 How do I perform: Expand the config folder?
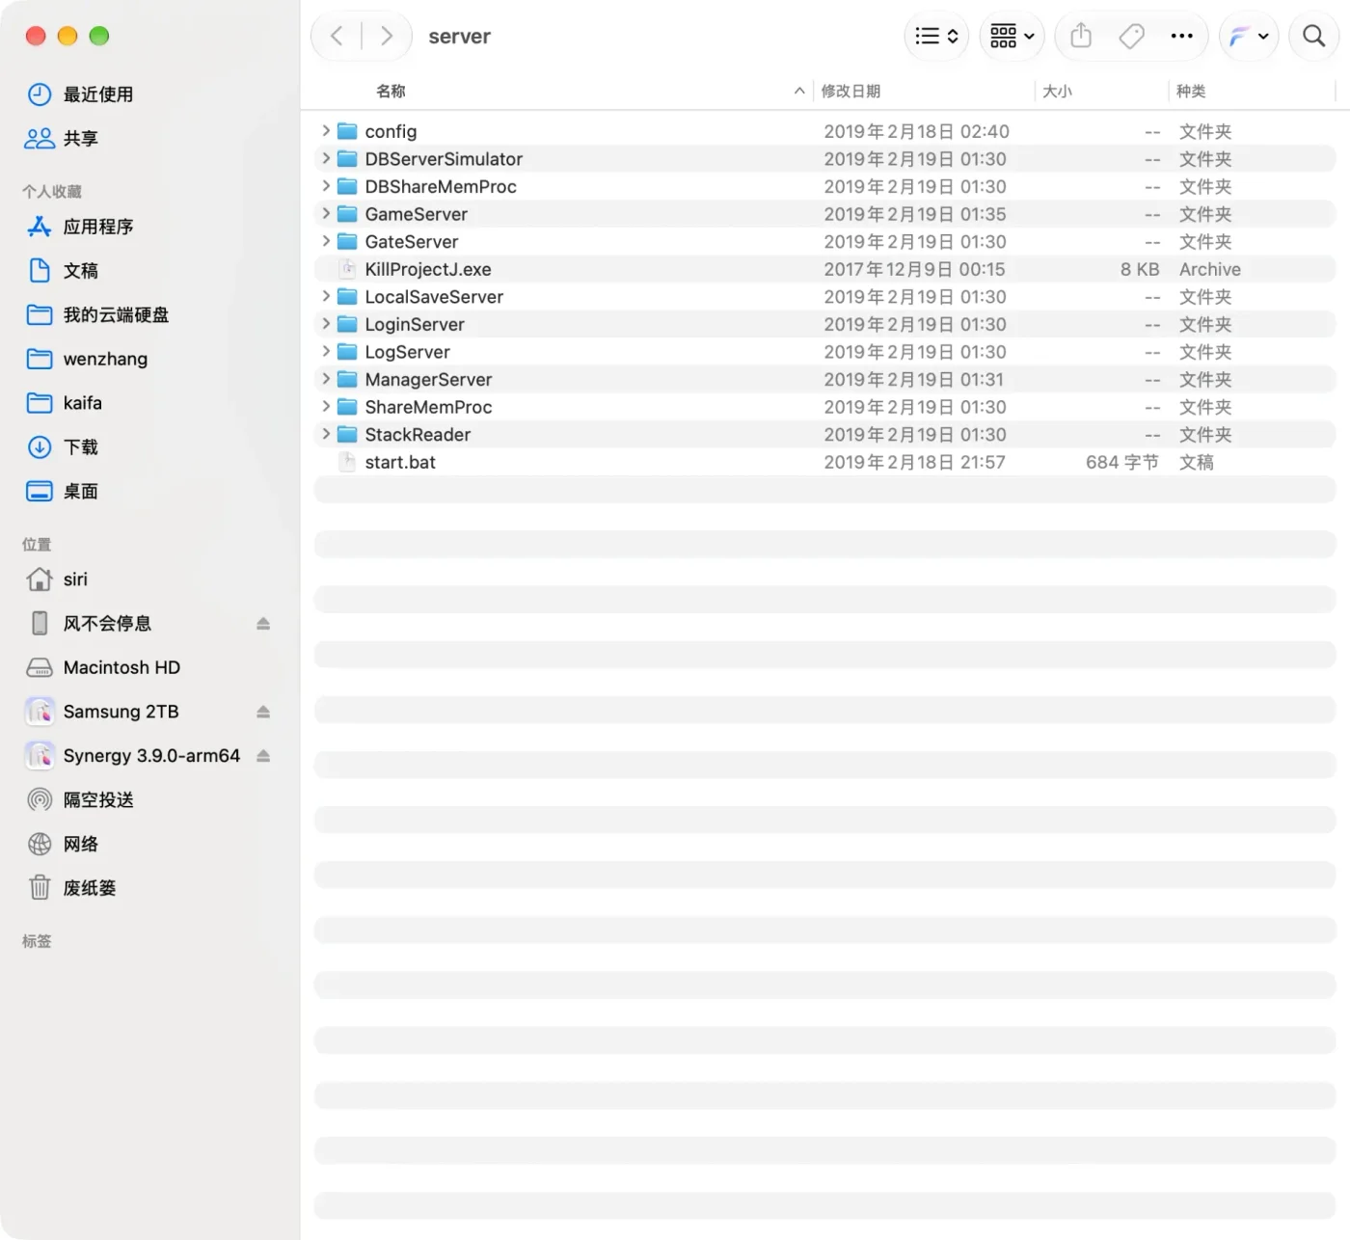326,130
